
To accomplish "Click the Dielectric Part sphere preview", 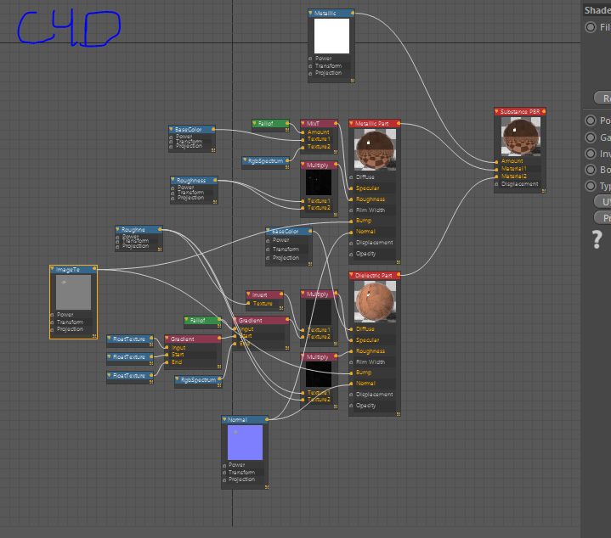I will (375, 301).
